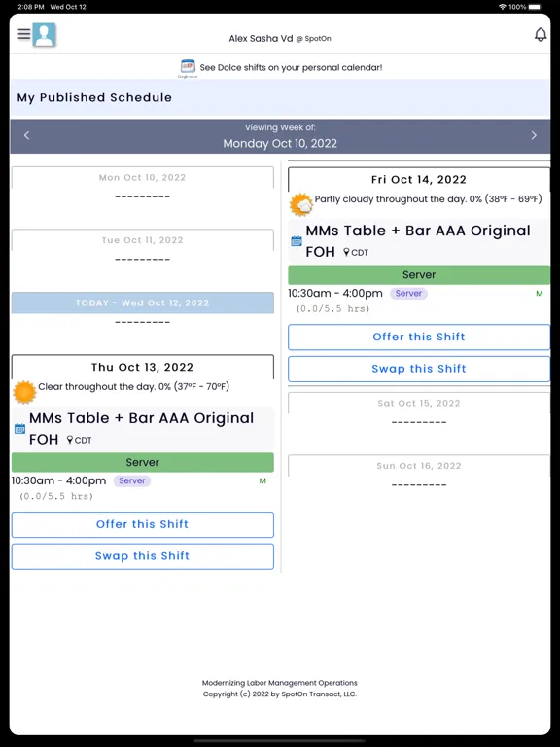Image resolution: width=560 pixels, height=747 pixels.
Task: Tap the battery indicator in status bar
Action: (536, 7)
